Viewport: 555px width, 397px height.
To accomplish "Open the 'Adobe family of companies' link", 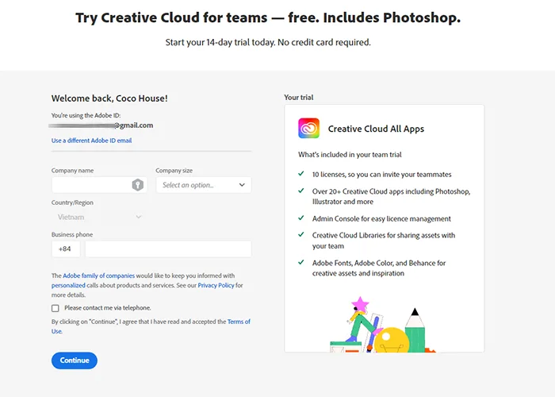I will point(99,276).
